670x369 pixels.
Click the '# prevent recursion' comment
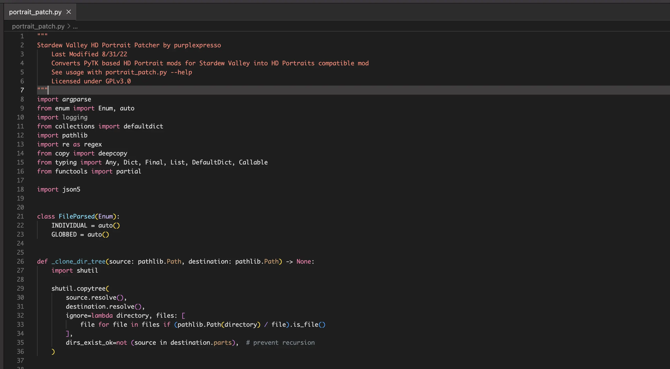[280, 342]
